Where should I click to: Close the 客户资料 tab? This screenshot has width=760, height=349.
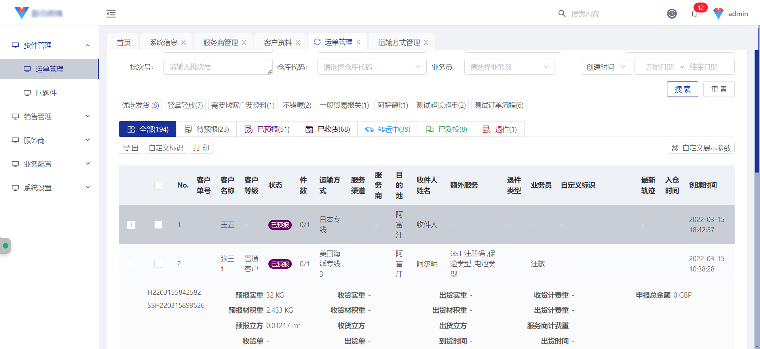(x=298, y=42)
